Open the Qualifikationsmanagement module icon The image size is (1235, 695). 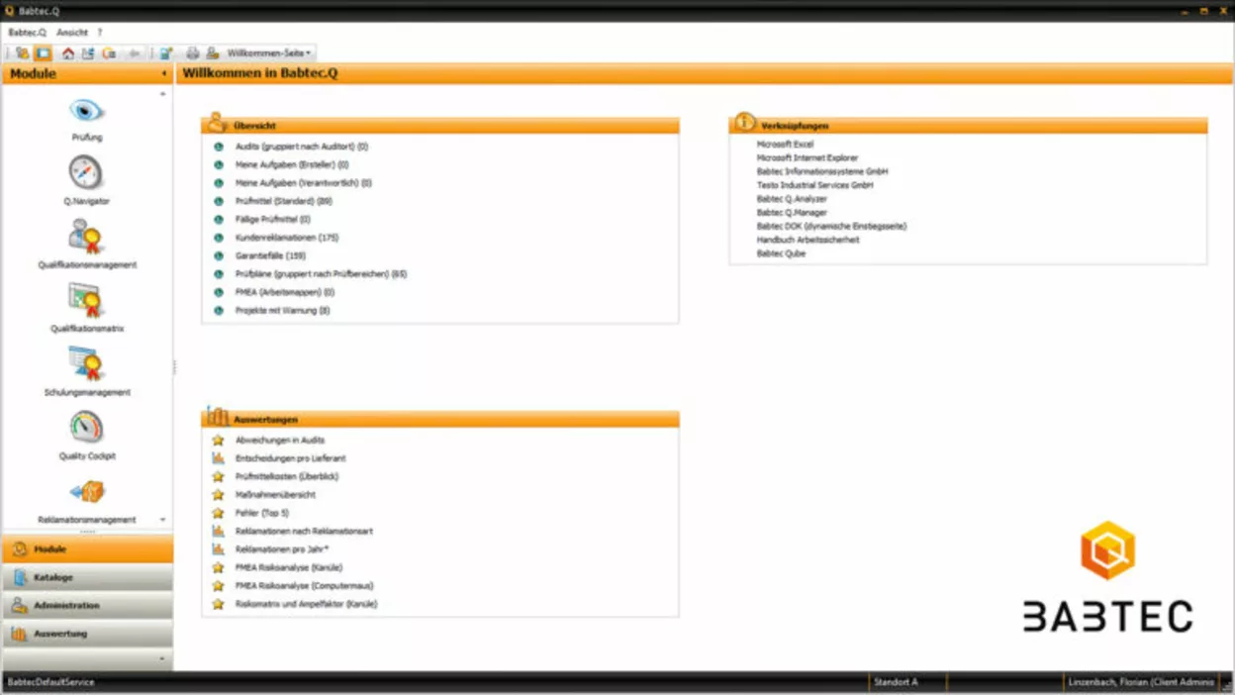[86, 237]
